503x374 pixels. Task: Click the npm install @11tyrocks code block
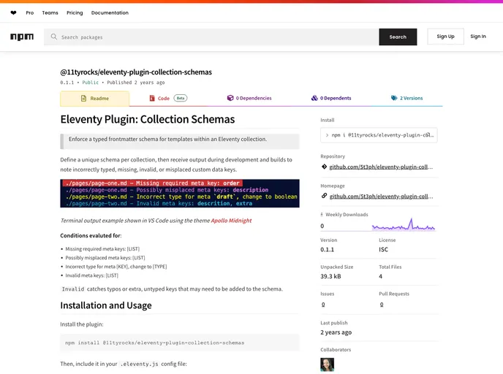pos(180,343)
